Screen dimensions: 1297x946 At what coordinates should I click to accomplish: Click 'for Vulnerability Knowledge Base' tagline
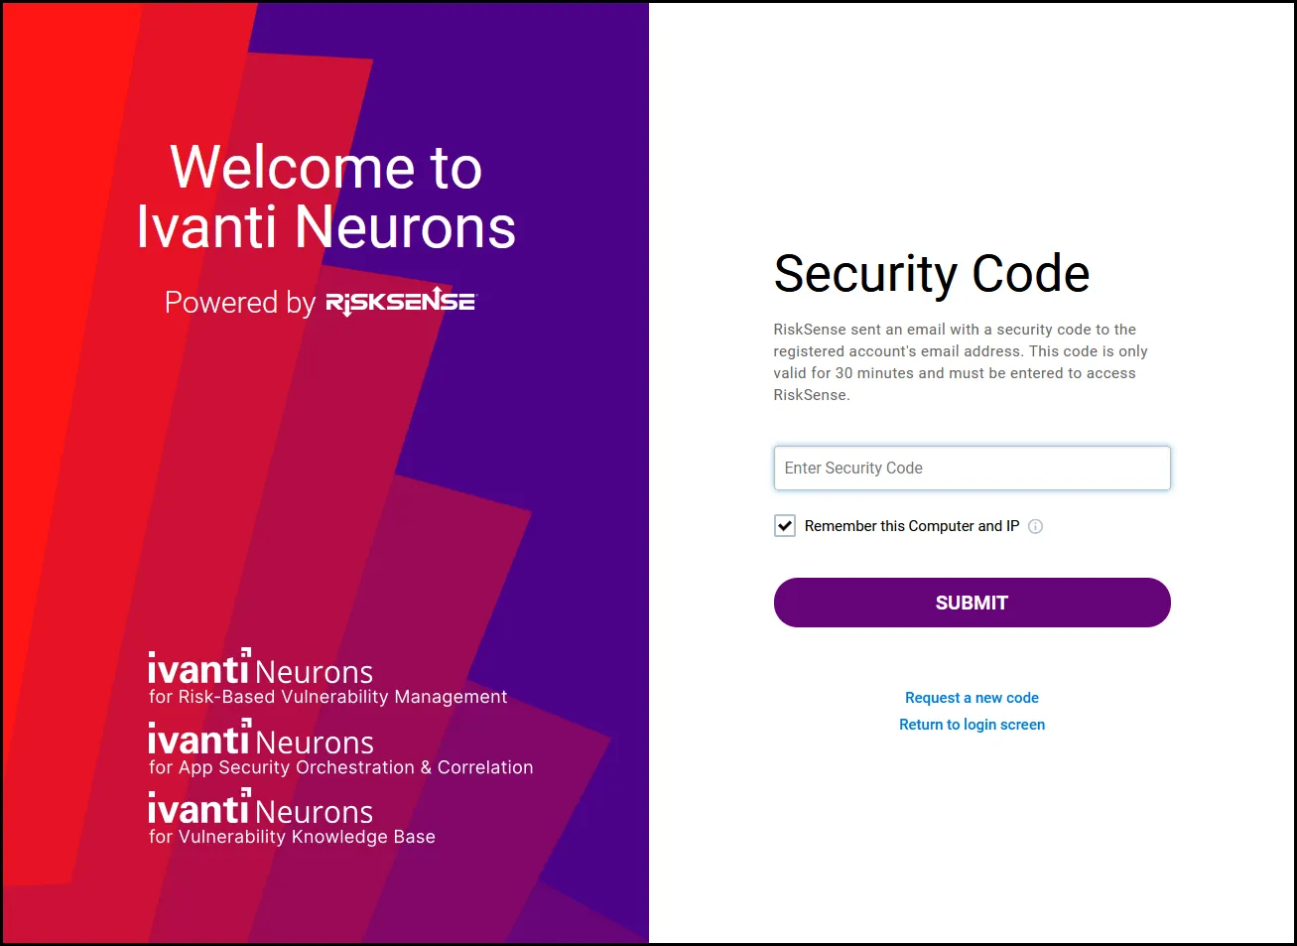[292, 837]
